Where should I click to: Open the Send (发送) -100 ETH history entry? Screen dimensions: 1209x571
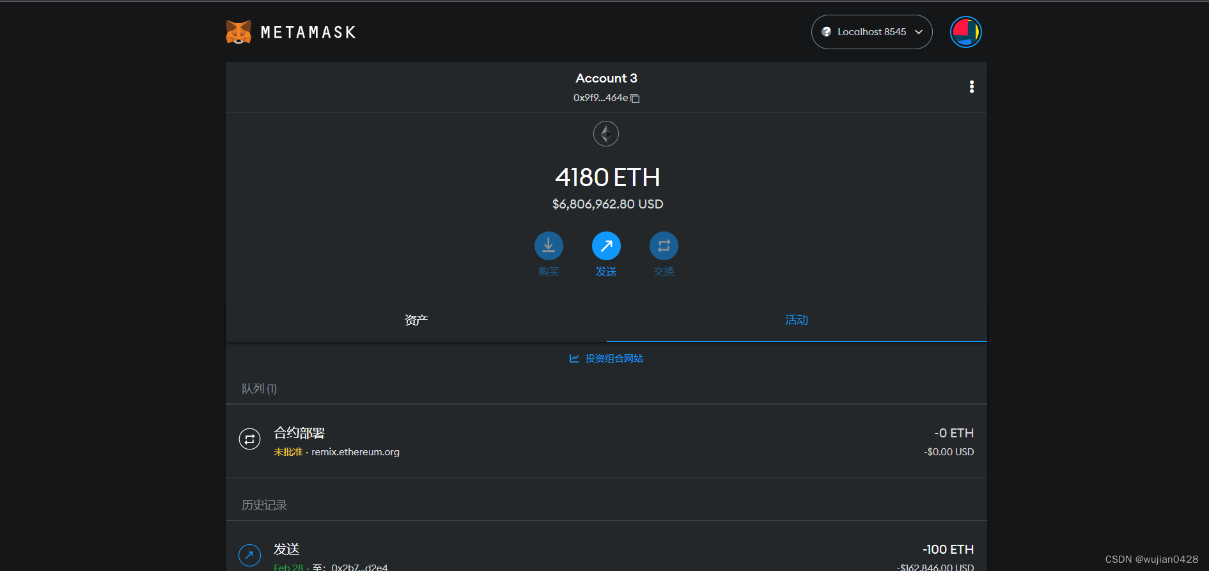pyautogui.click(x=606, y=547)
